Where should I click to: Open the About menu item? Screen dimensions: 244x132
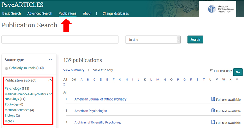pyautogui.click(x=87, y=13)
